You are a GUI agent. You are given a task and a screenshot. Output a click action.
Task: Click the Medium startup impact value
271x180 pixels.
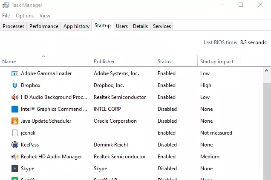210,157
